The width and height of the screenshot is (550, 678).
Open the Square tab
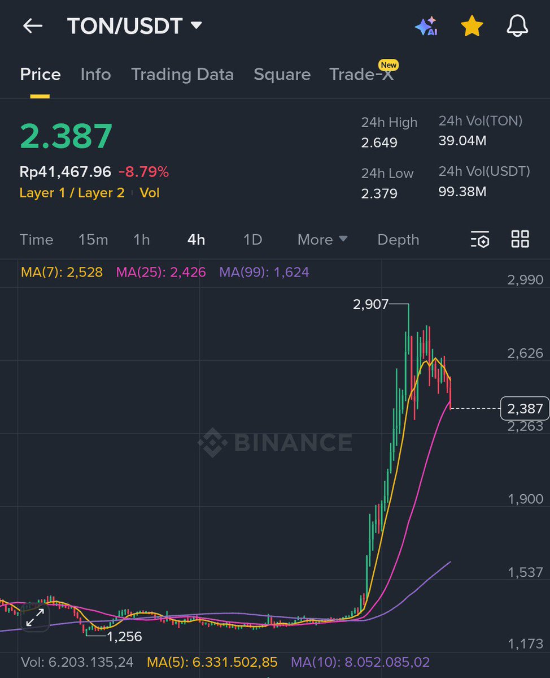(282, 75)
